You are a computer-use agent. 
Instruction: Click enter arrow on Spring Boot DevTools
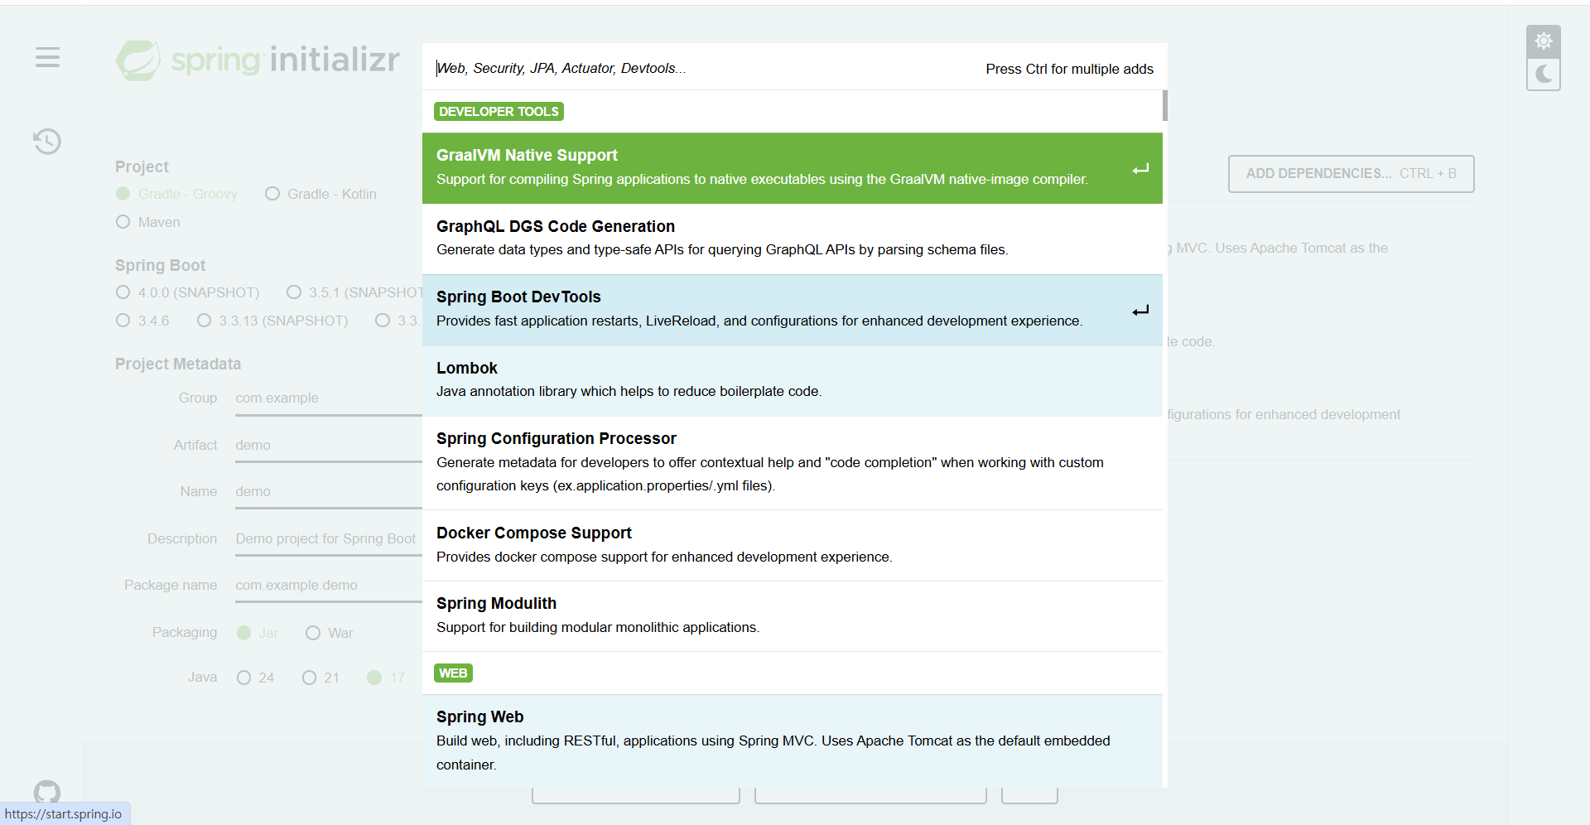tap(1140, 311)
